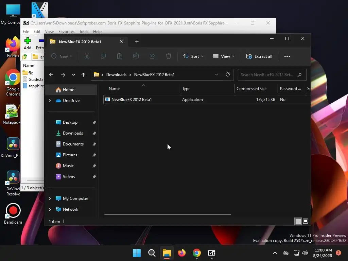Open the File menu in 7-Zip
The image size is (348, 261).
[26, 32]
